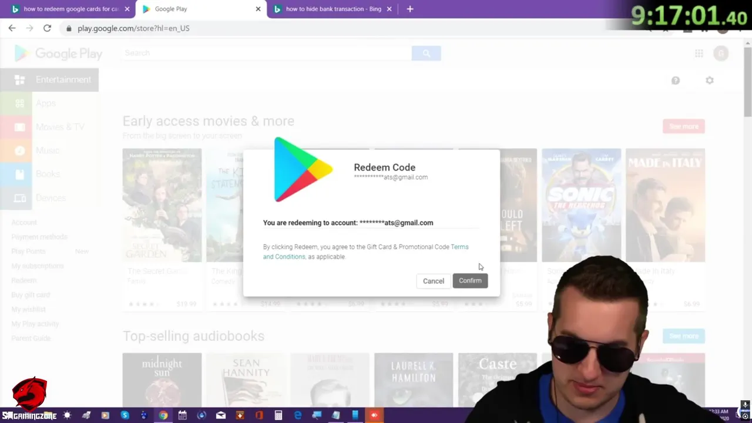Open Skype from the taskbar

125,416
